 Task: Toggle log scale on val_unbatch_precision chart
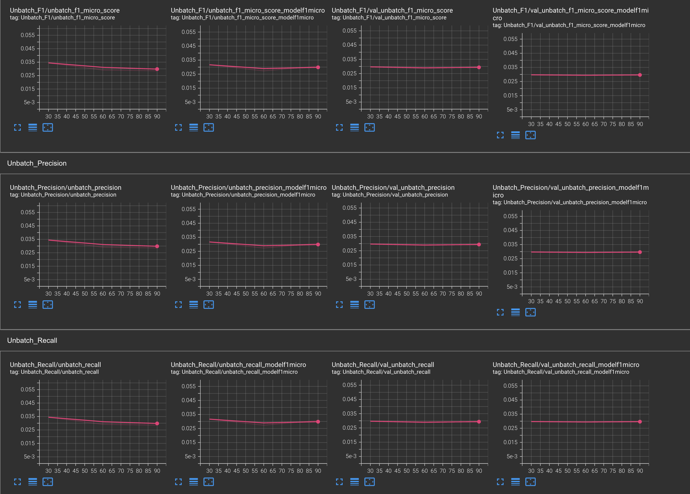pos(354,304)
